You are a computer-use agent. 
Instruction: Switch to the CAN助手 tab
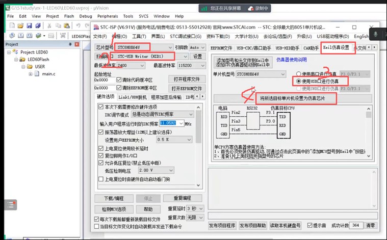[x=311, y=48]
